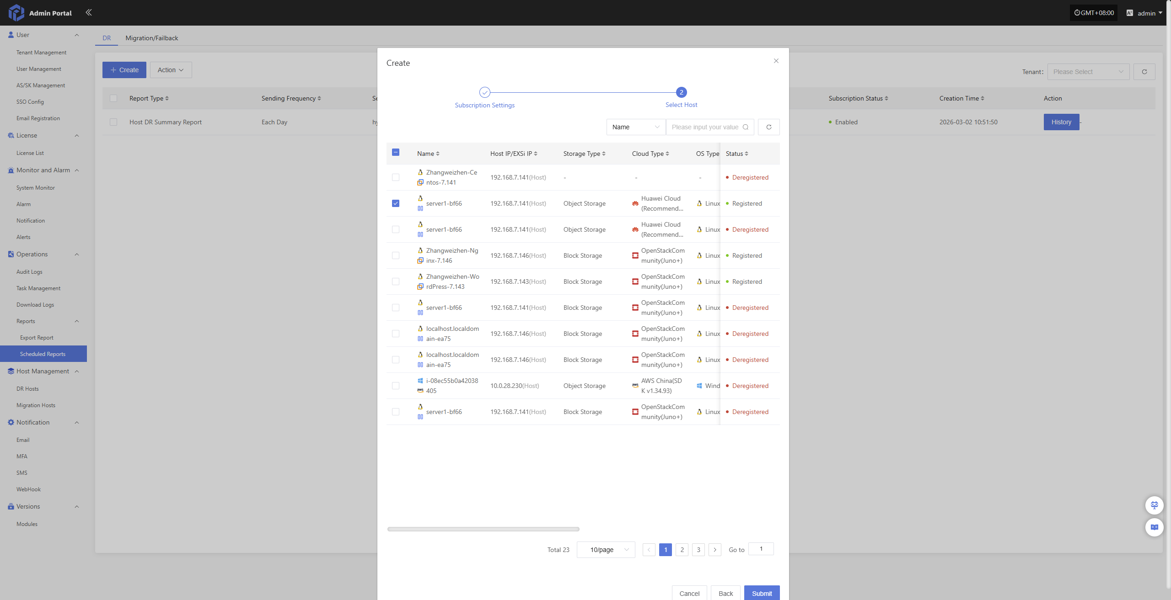The image size is (1171, 600).
Task: Click the refresh icon beside the search field
Action: click(768, 127)
